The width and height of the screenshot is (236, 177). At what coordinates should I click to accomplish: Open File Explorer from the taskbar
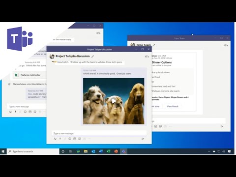[x=86, y=151]
